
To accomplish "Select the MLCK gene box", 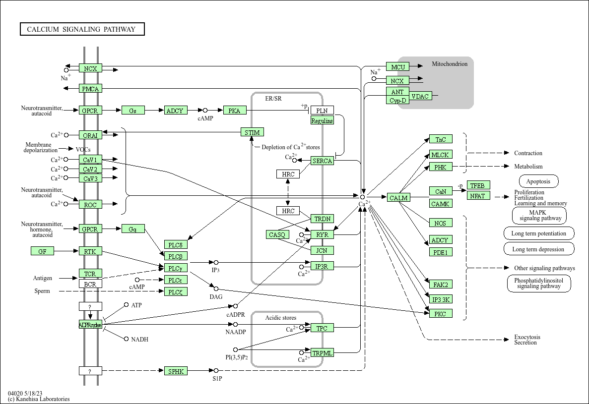I will click(440, 155).
